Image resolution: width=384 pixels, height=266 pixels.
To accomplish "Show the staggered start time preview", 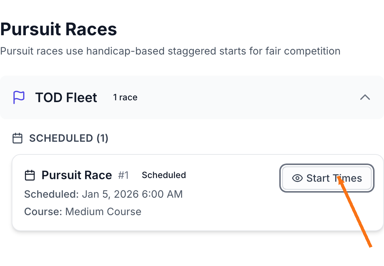I will click(326, 178).
